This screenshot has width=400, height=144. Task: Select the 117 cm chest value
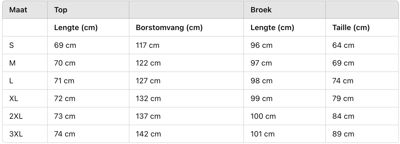point(147,45)
